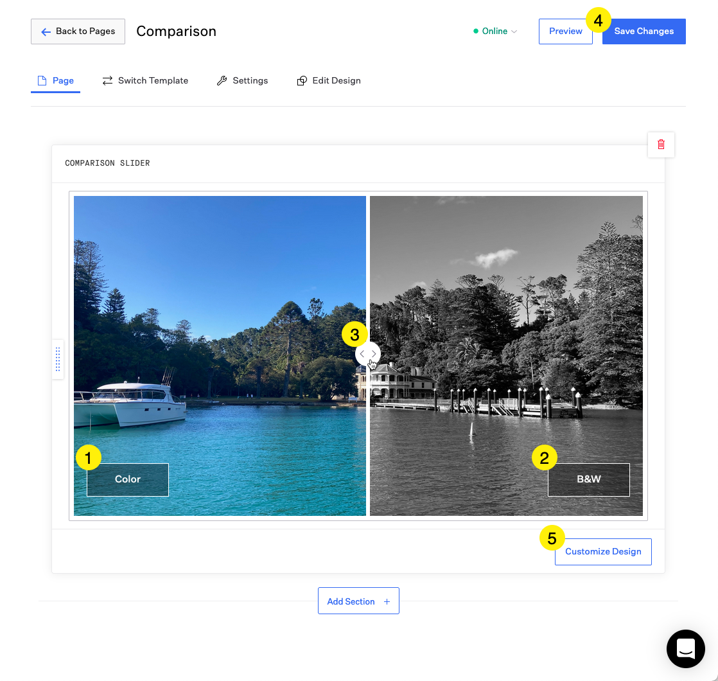Click the comparison slider handle
The height and width of the screenshot is (681, 718).
[368, 353]
